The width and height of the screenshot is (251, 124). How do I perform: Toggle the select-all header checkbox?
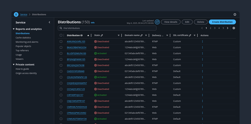[61, 35]
